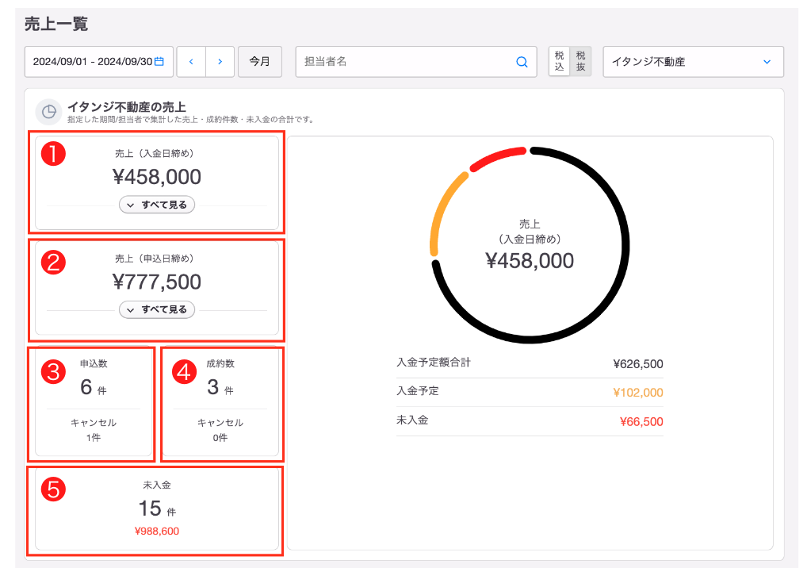Expand すべて見る under 売上（申込日締め）

(157, 309)
